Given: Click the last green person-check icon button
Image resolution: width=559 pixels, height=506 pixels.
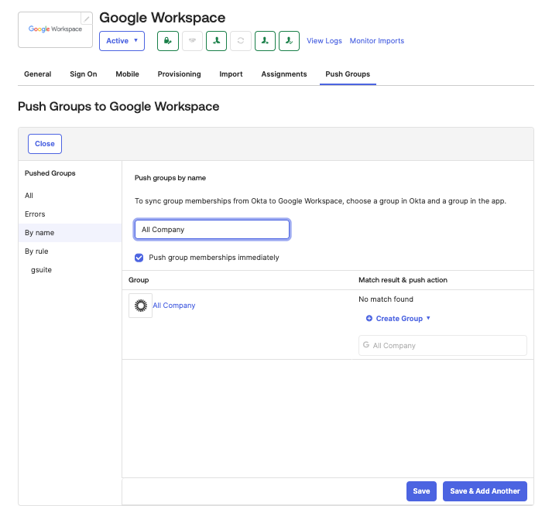Looking at the screenshot, I should (290, 41).
